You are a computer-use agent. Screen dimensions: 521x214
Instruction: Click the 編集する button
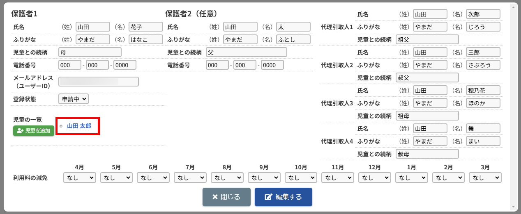[283, 197]
